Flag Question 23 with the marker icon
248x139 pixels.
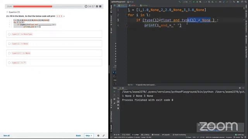click(x=7, y=12)
